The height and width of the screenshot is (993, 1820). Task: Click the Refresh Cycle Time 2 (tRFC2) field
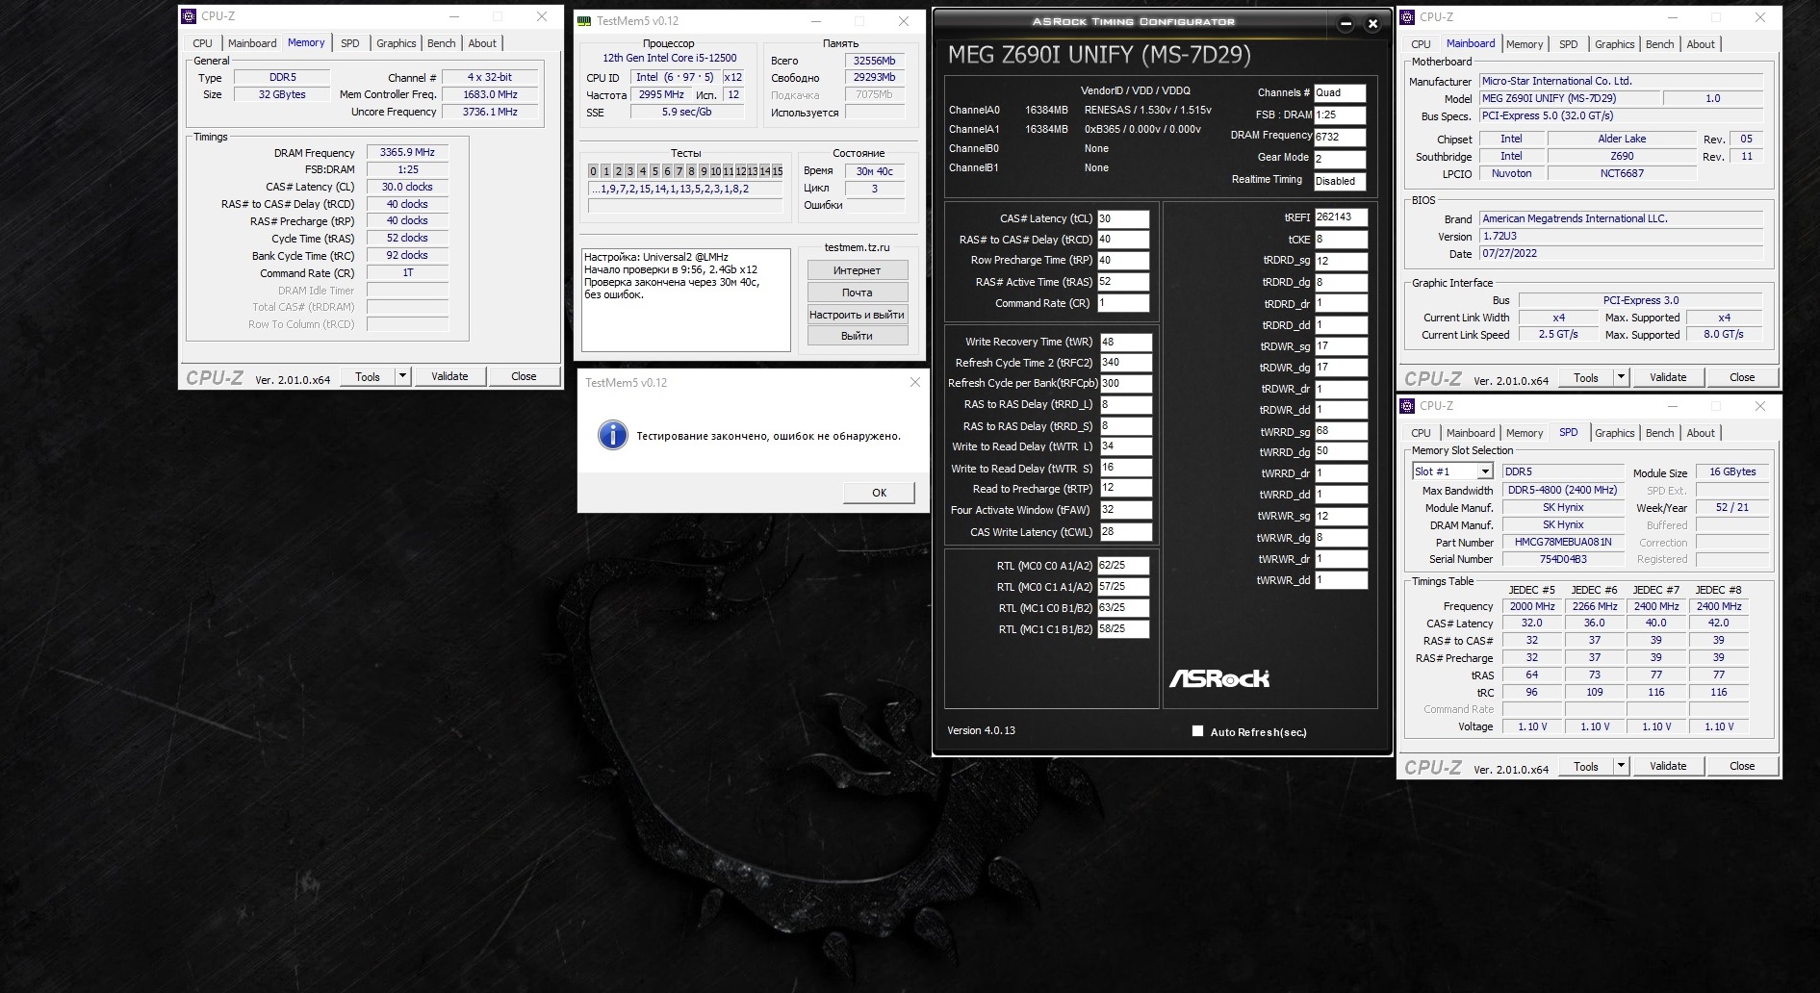[x=1126, y=363]
